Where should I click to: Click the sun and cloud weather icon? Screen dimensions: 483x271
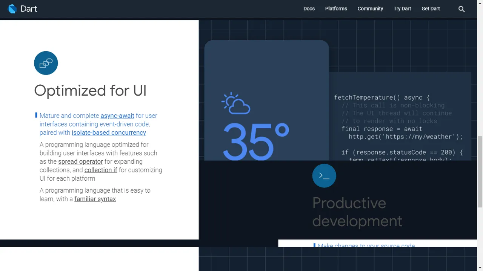[236, 103]
